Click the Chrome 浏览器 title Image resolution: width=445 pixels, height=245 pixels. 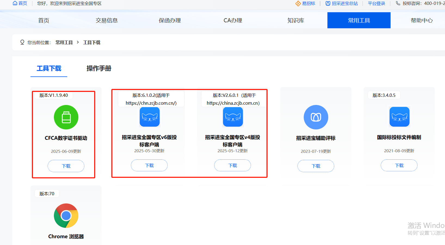[x=66, y=237]
